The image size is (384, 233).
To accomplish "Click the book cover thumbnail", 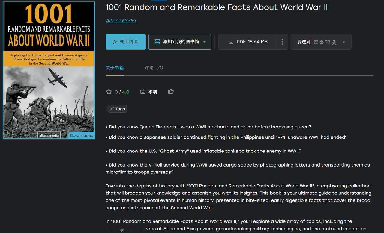I will [x=49, y=70].
